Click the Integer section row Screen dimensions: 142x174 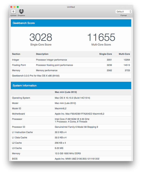coord(71,60)
